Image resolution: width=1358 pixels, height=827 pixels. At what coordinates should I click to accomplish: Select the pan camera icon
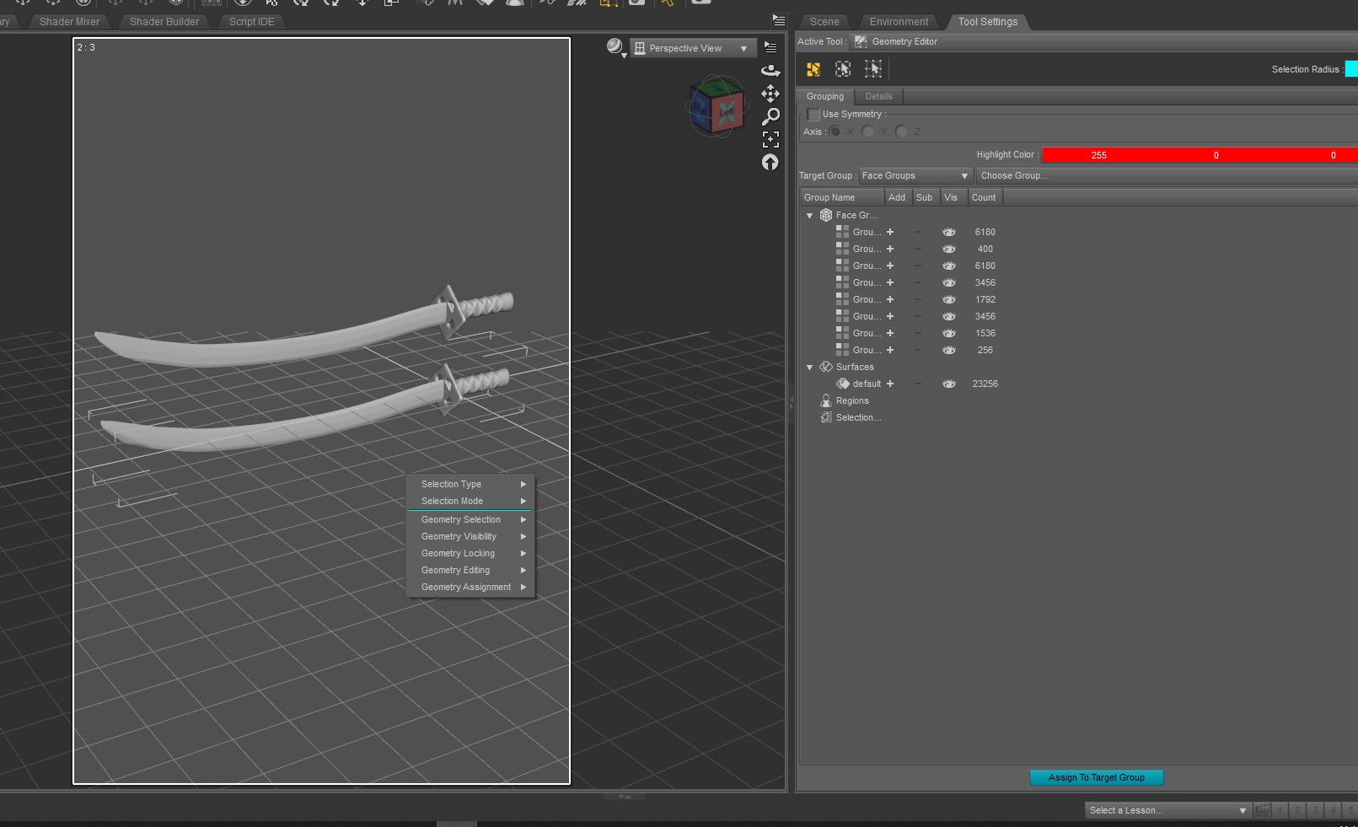[x=770, y=94]
